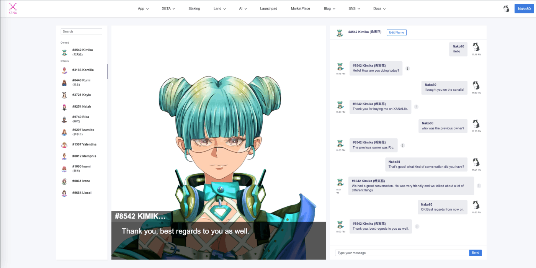The width and height of the screenshot is (536, 268).
Task: Click Nako80 avatar beside 'who was the previous owner?'
Action: [476, 124]
